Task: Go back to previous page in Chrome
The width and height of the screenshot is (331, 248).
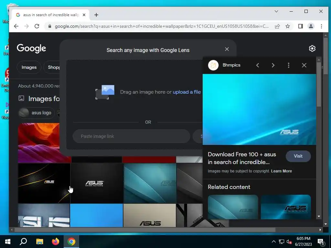Action: click(16, 26)
